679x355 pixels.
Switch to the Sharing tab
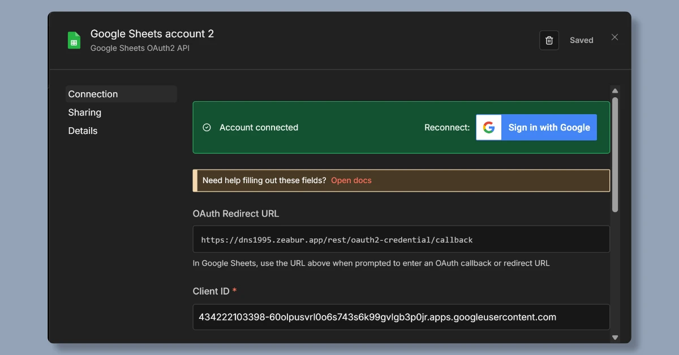[x=85, y=112]
